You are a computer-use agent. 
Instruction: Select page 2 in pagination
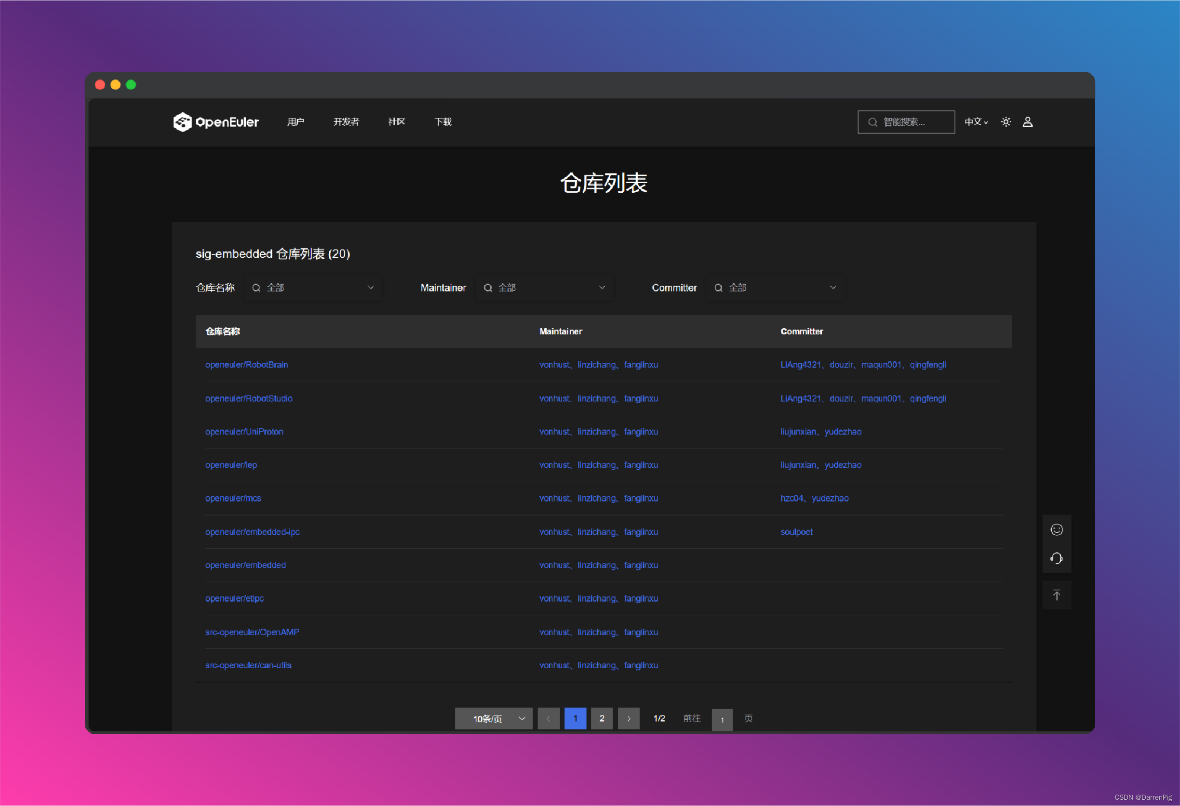click(x=602, y=719)
